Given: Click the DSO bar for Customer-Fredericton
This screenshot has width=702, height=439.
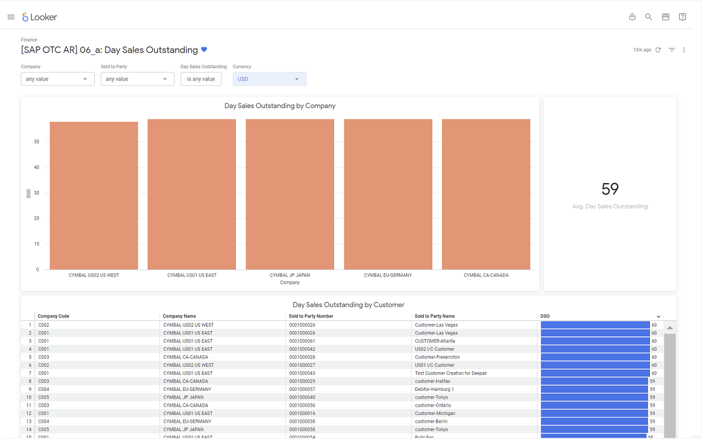Looking at the screenshot, I should pyautogui.click(x=595, y=357).
